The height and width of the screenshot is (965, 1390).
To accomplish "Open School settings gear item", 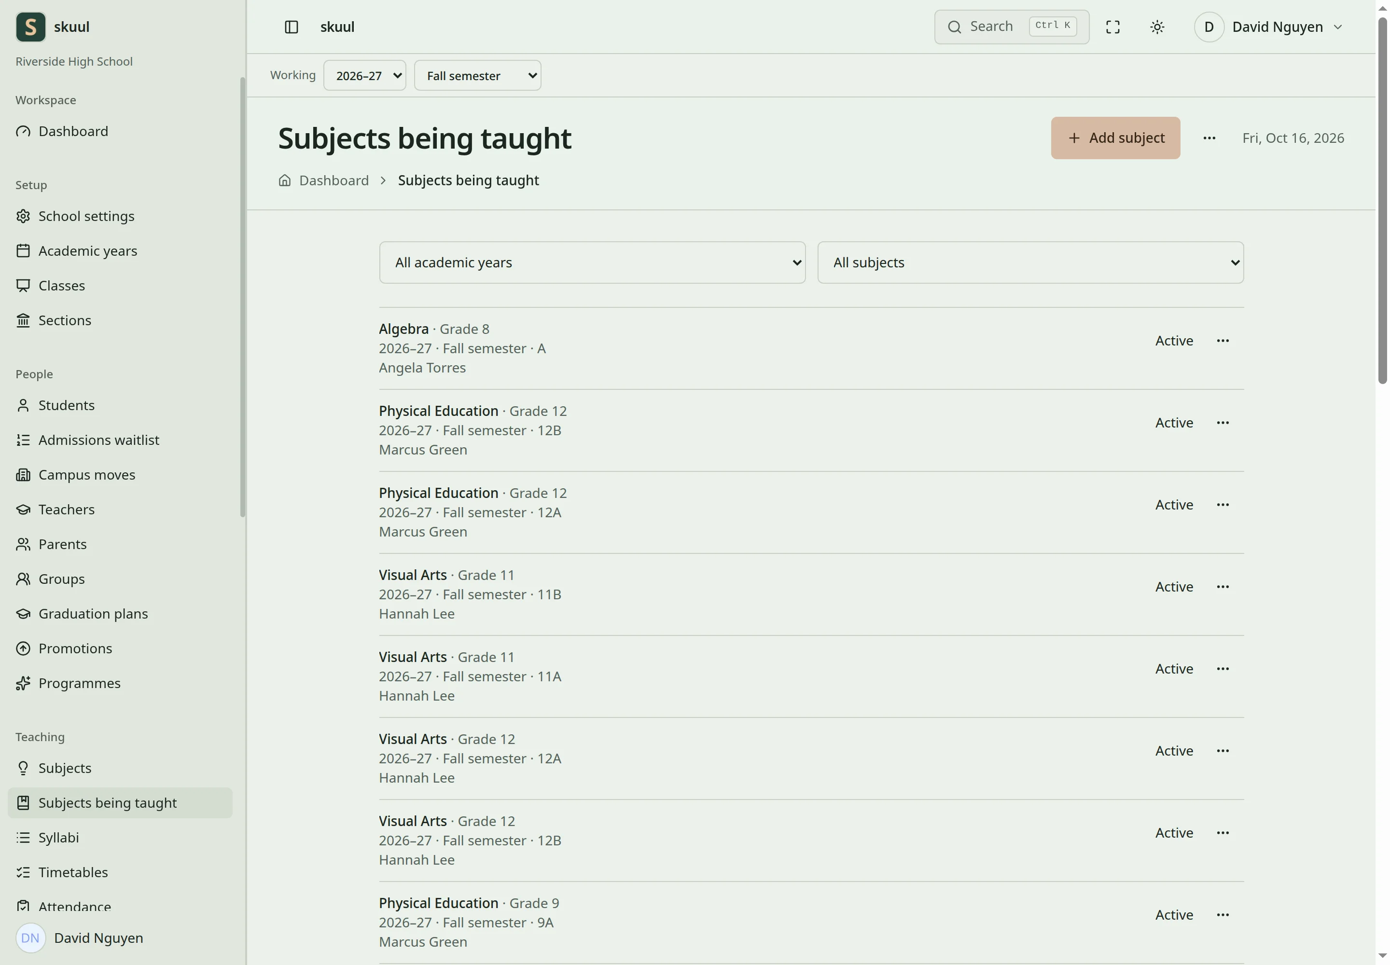I will (120, 216).
